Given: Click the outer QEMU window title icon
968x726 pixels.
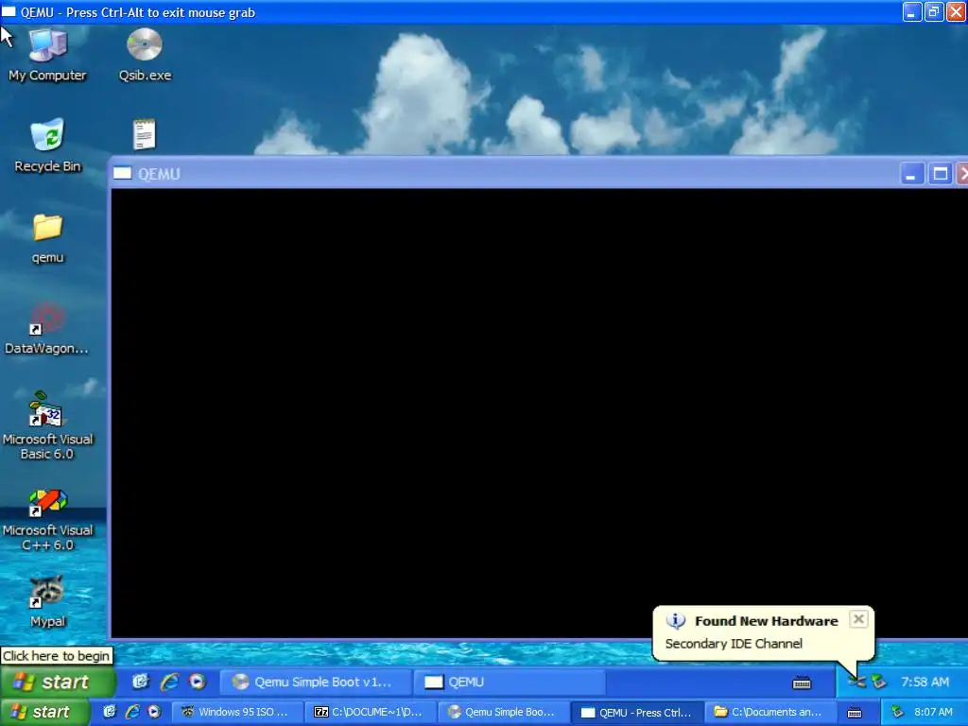Looking at the screenshot, I should click(x=9, y=11).
